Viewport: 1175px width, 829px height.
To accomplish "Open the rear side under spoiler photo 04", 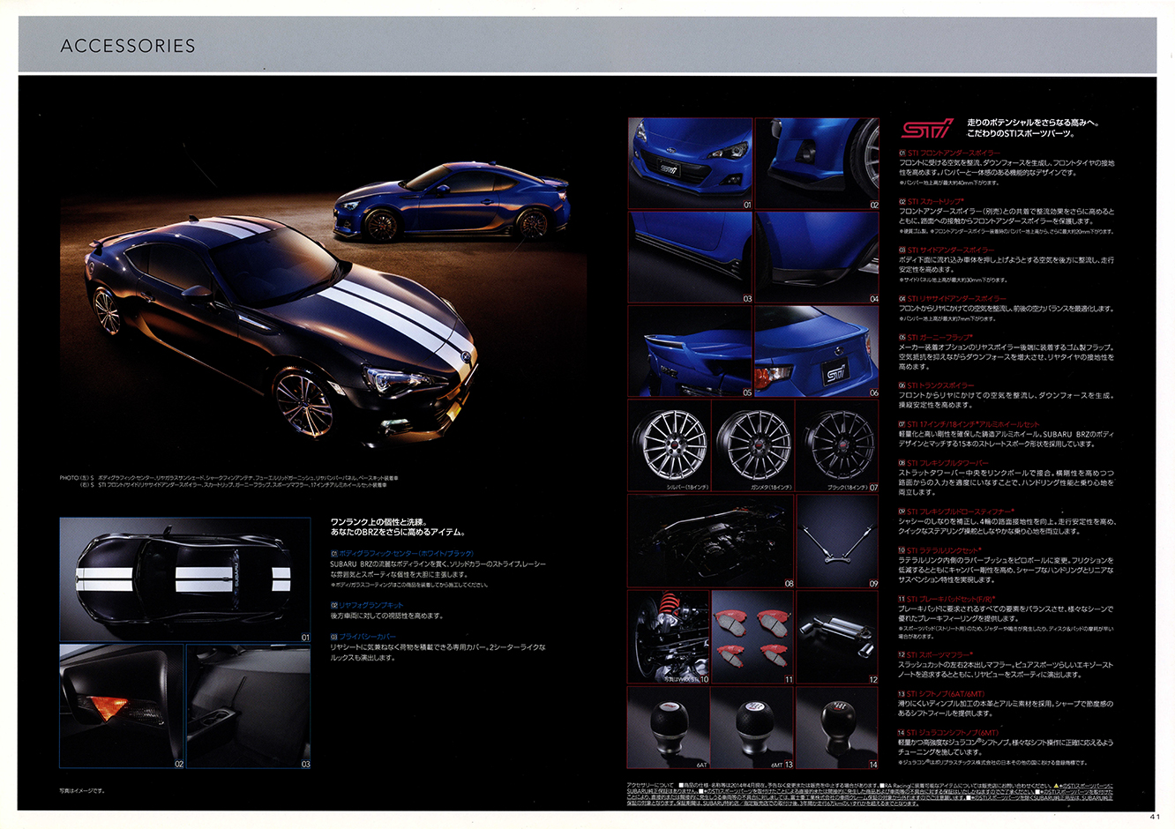I will click(817, 258).
